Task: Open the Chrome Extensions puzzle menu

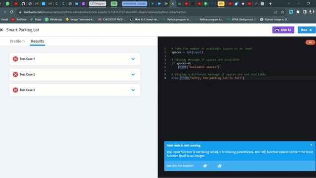Action: (x=298, y=12)
